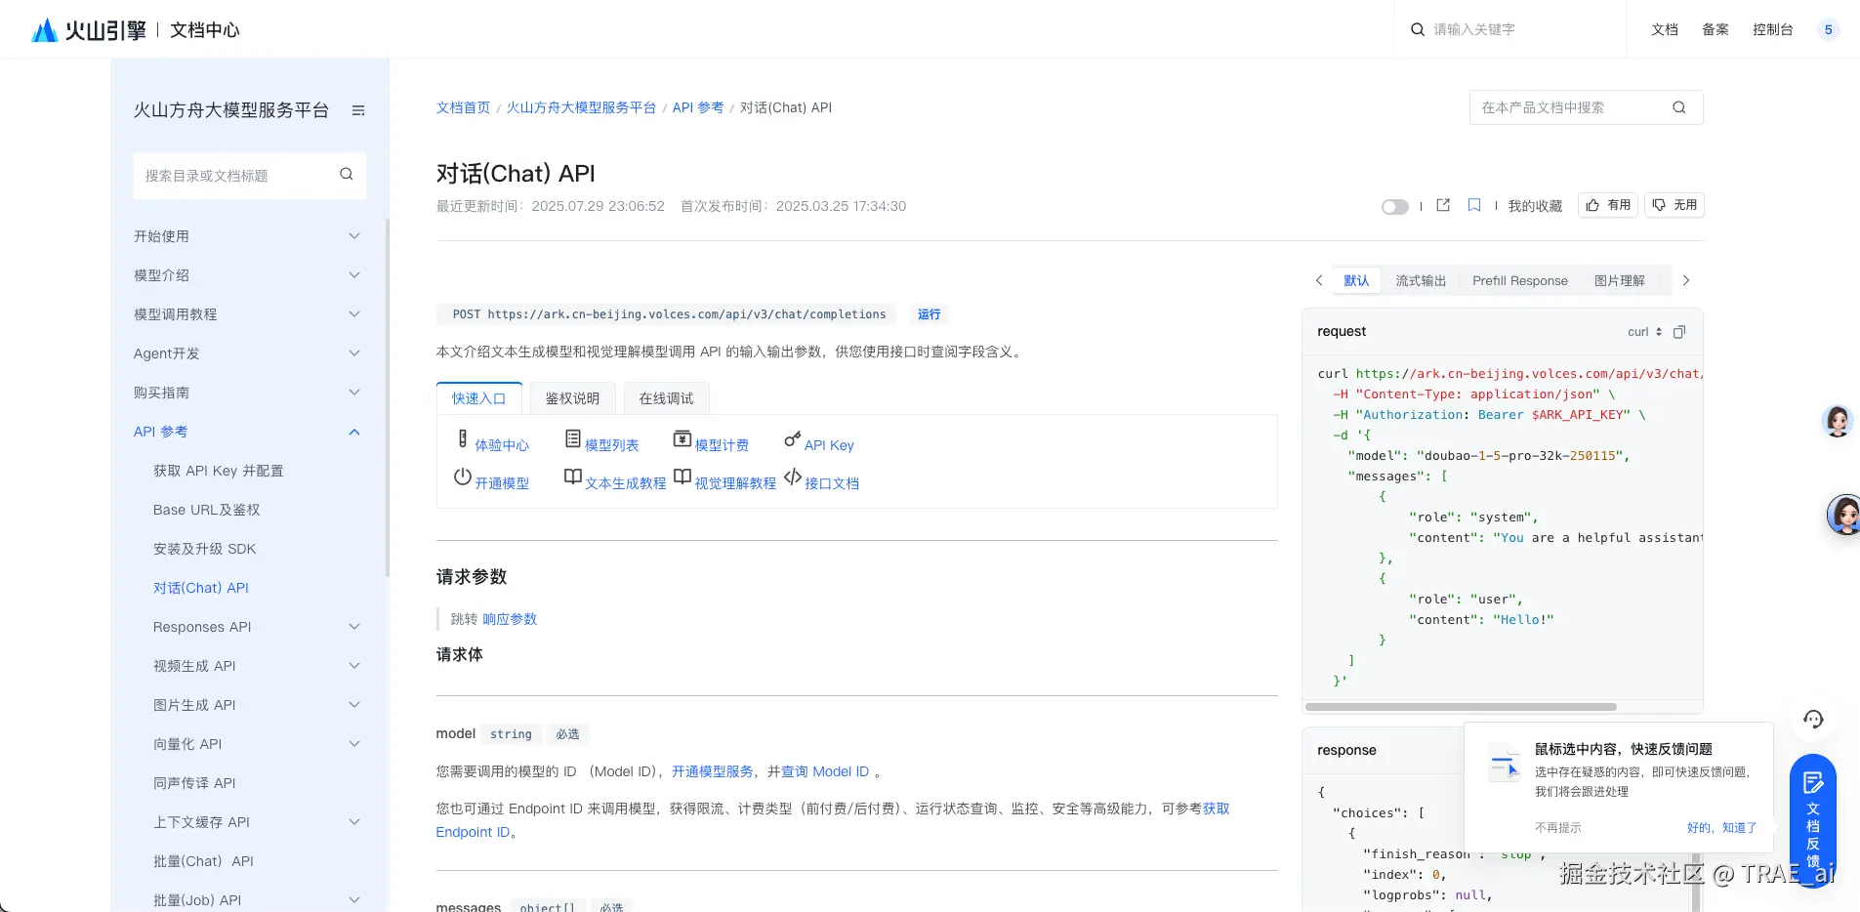Click the header search magnifier icon
Viewport: 1860px width, 912px height.
(x=1418, y=29)
